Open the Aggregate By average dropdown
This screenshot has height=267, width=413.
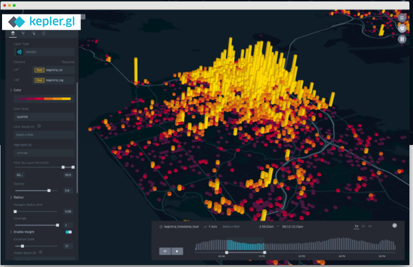point(44,153)
